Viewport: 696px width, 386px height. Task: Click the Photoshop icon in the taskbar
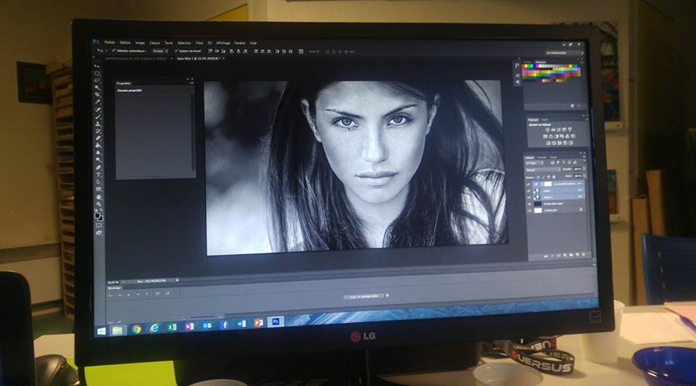[x=275, y=322]
